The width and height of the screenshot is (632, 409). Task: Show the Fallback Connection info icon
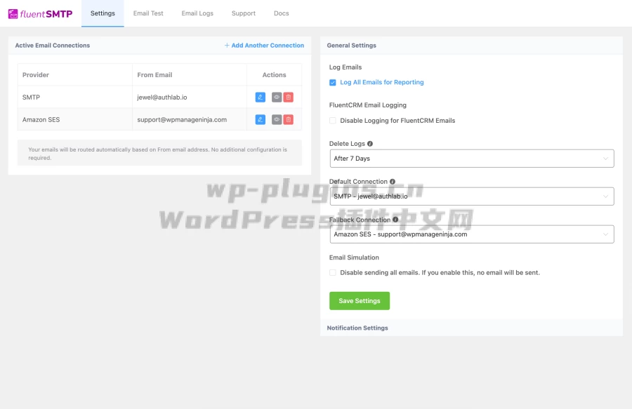[395, 220]
